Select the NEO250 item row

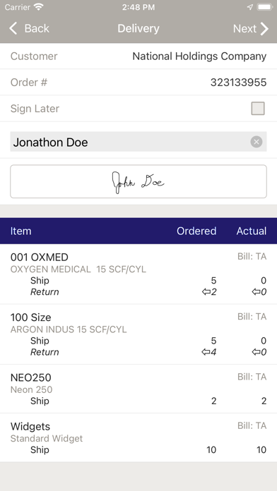coord(138,389)
